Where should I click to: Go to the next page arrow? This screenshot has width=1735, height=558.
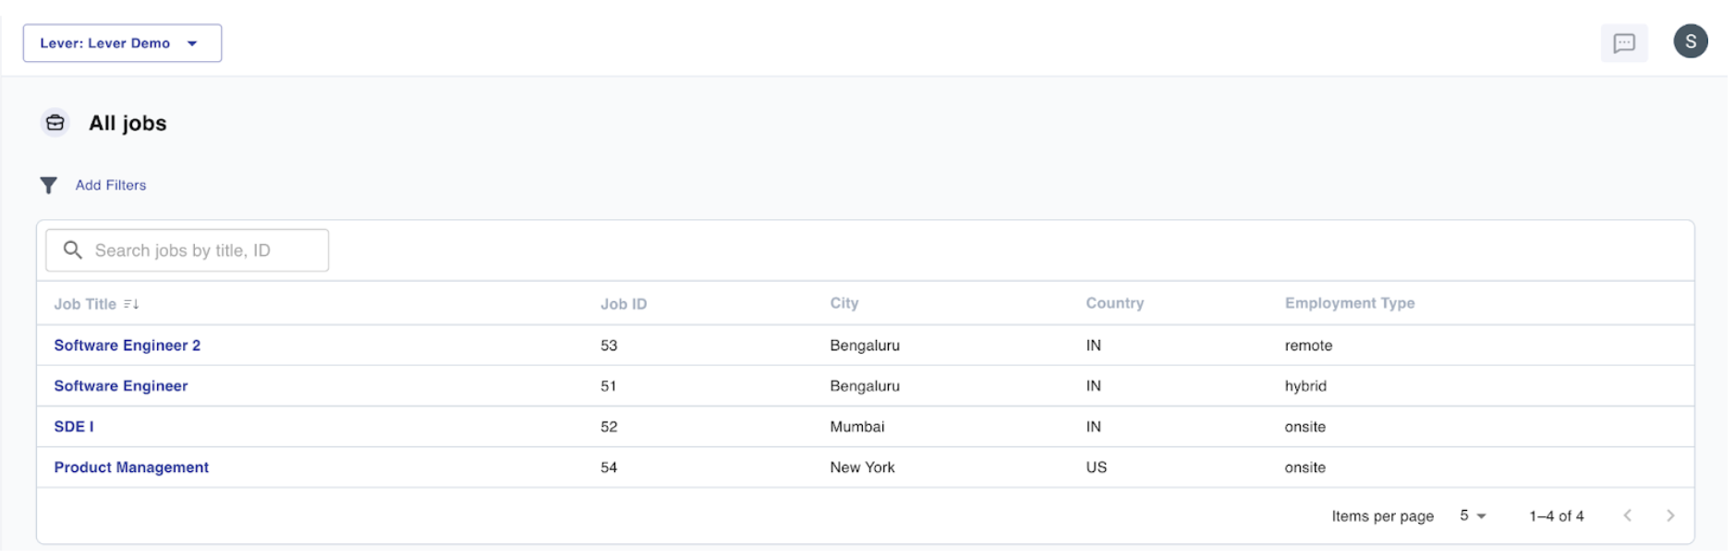click(x=1669, y=516)
